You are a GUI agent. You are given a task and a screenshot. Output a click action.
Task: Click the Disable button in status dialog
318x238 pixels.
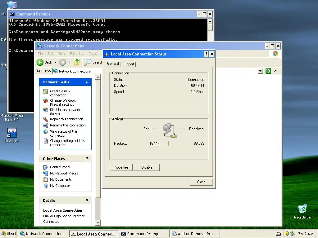coord(147,167)
